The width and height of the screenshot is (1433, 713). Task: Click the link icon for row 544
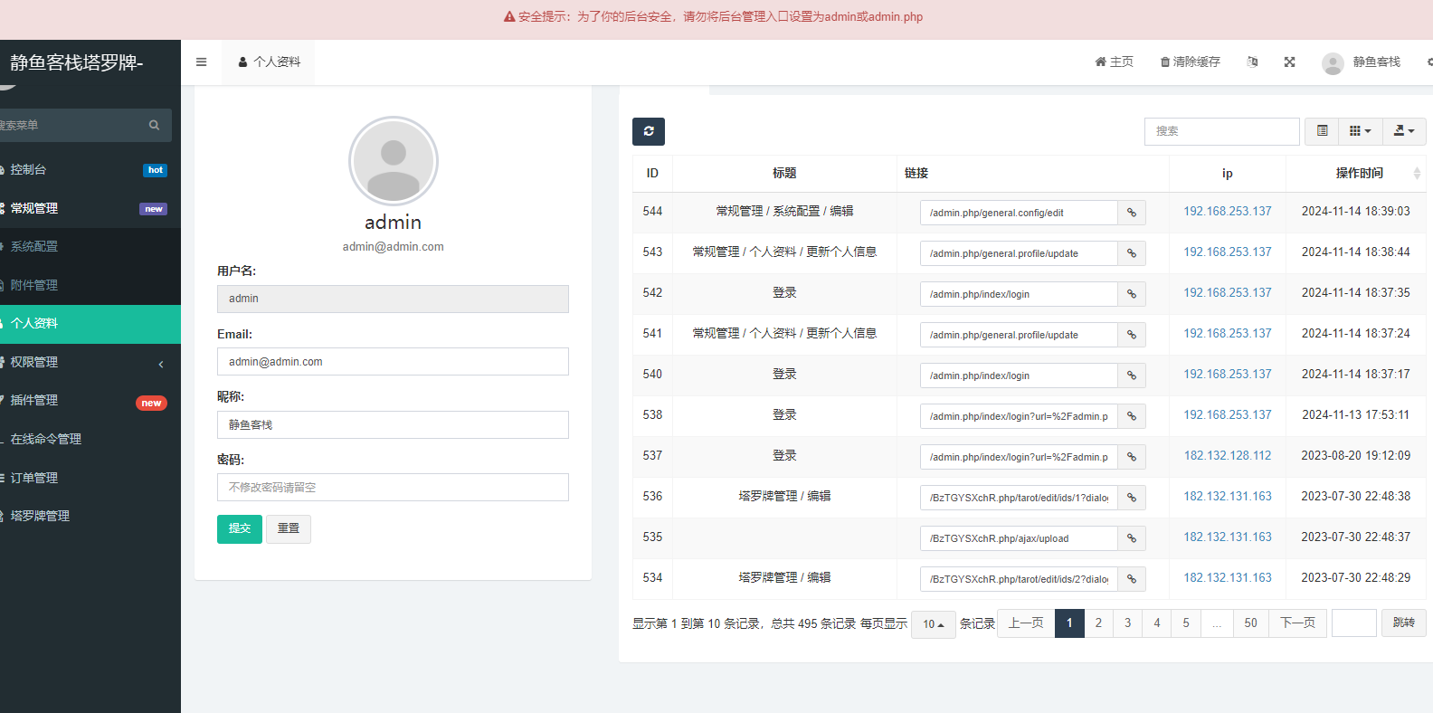click(1131, 213)
